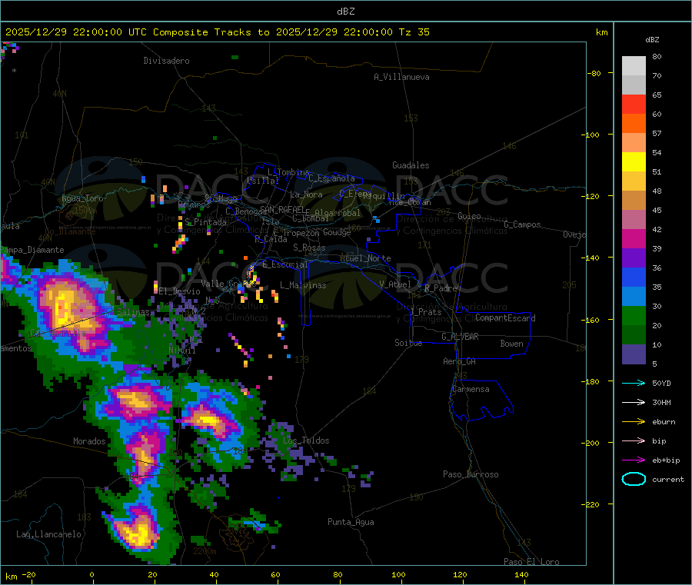Click the 65 dBZ red color swatch
The image size is (692, 585).
[634, 104]
